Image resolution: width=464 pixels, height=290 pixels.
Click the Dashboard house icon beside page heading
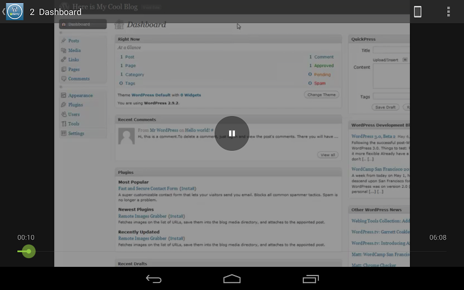119,24
